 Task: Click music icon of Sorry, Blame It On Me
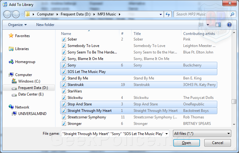pyautogui.click(x=64, y=59)
